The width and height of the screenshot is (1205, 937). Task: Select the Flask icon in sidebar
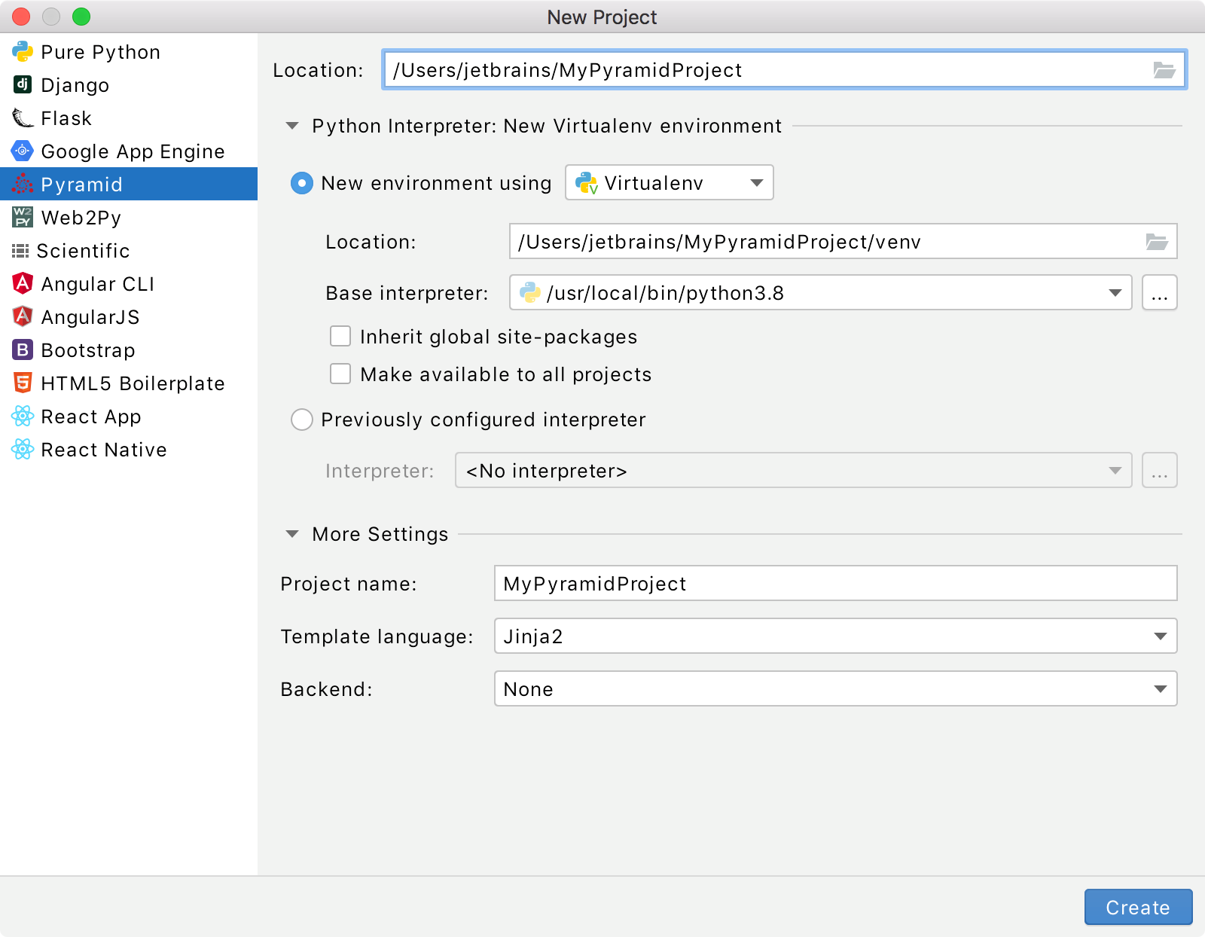(23, 118)
